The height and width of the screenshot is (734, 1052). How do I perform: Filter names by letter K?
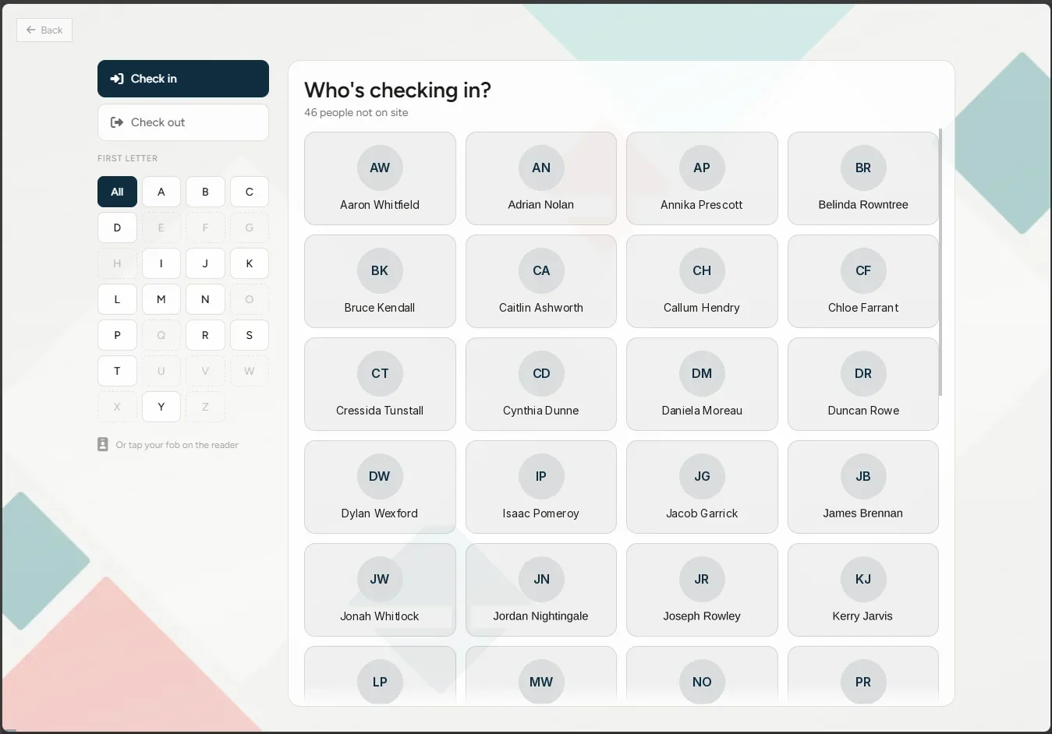pos(250,263)
